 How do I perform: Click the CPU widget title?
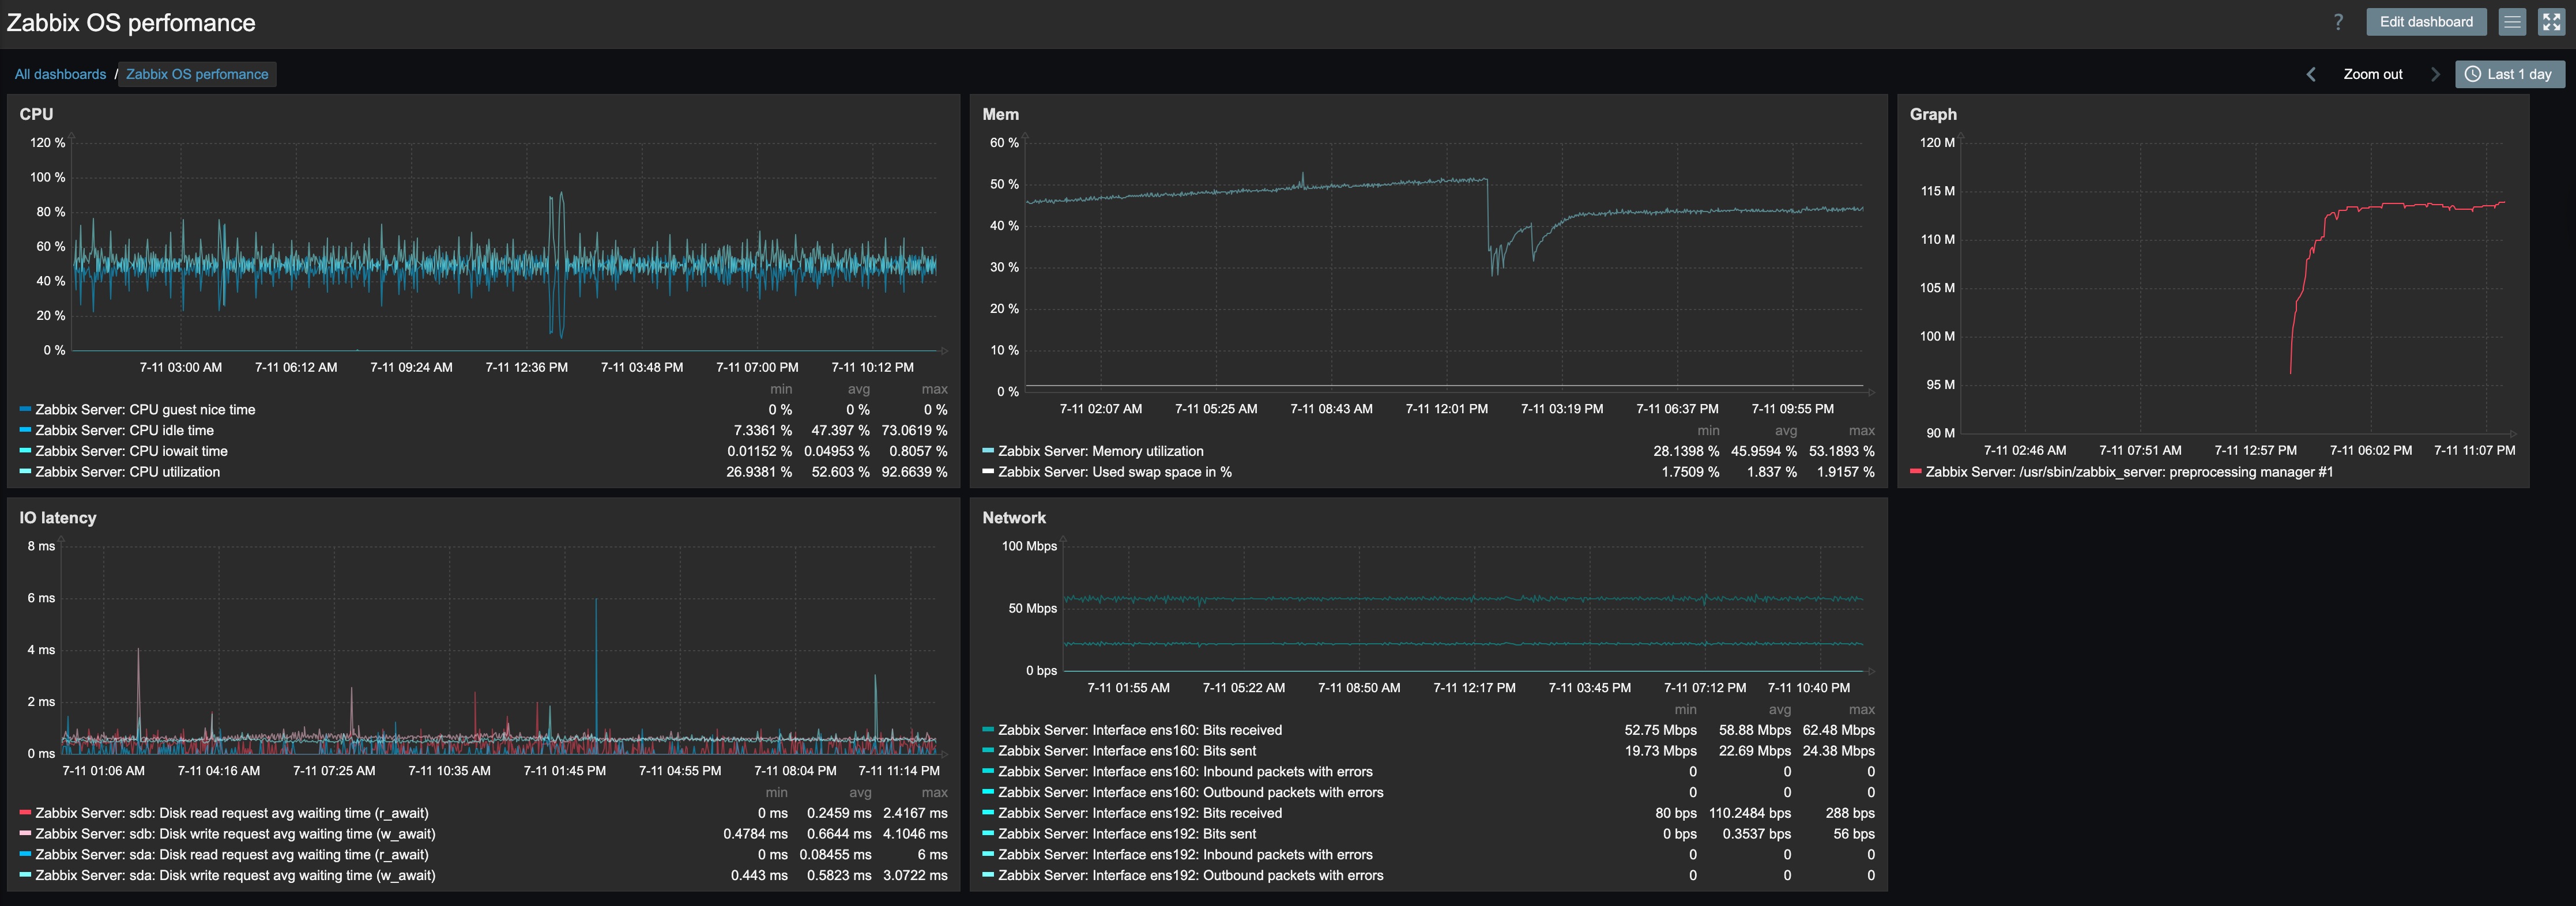(36, 114)
